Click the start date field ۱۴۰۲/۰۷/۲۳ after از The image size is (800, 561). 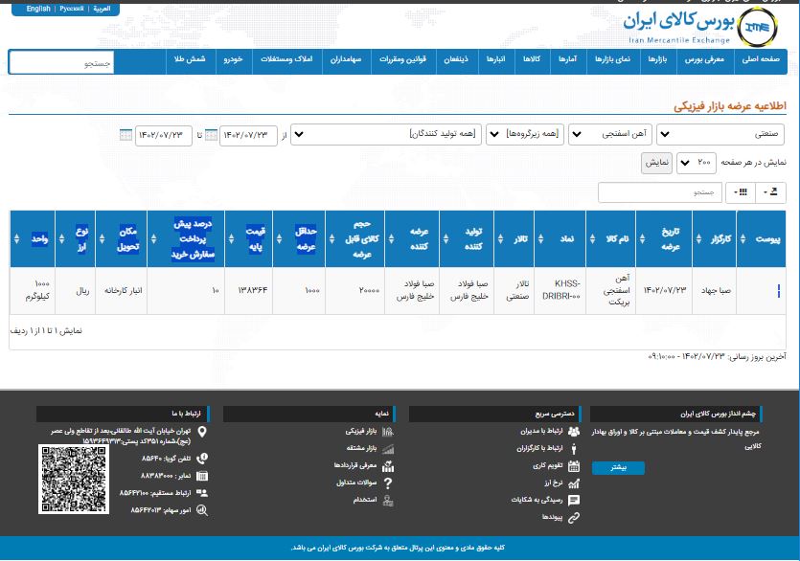pos(248,135)
